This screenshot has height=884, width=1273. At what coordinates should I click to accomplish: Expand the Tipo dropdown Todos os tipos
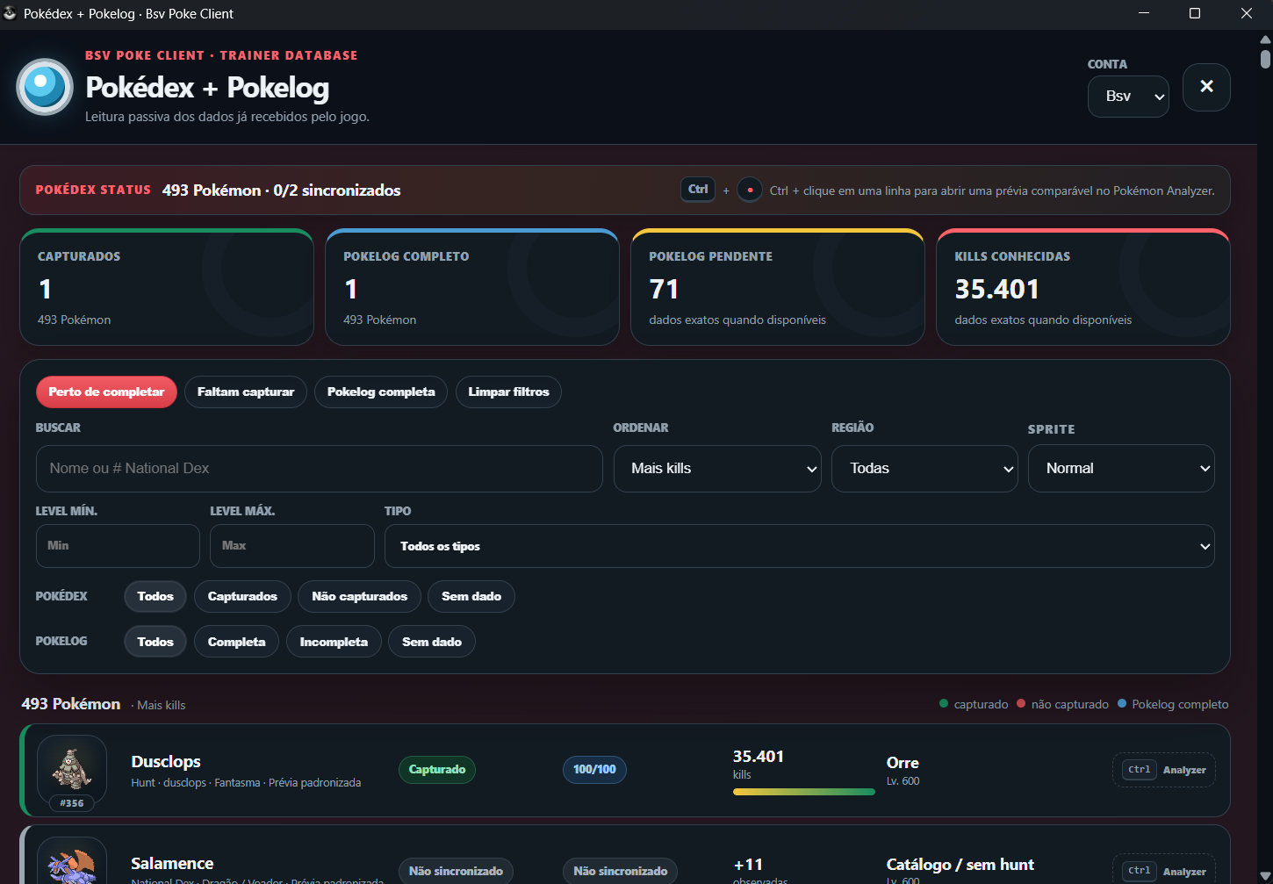pos(800,546)
